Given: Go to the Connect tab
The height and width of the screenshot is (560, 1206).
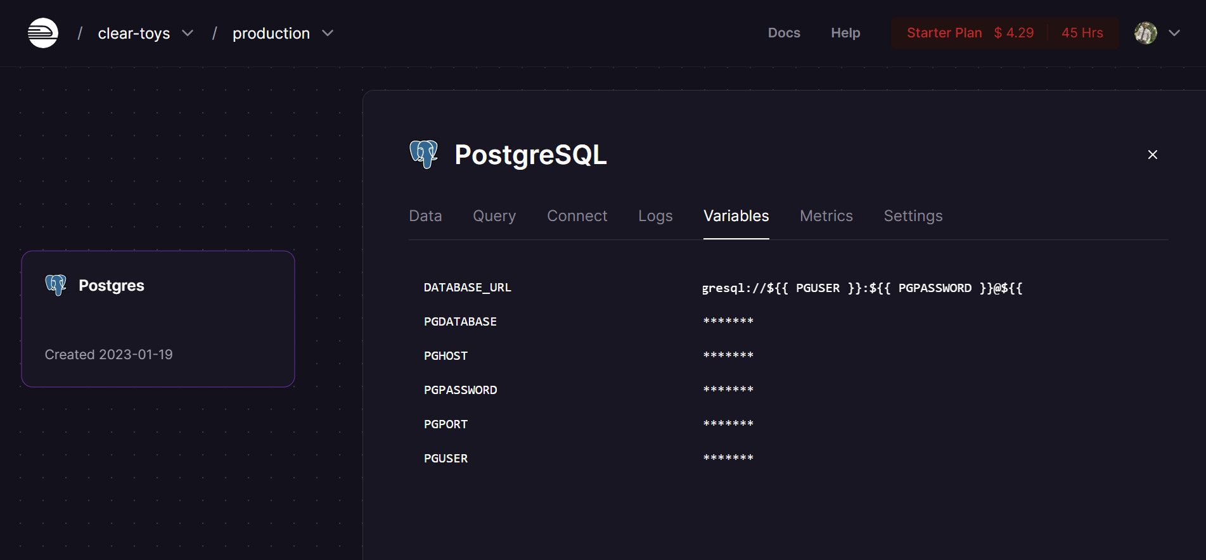Looking at the screenshot, I should coord(577,216).
